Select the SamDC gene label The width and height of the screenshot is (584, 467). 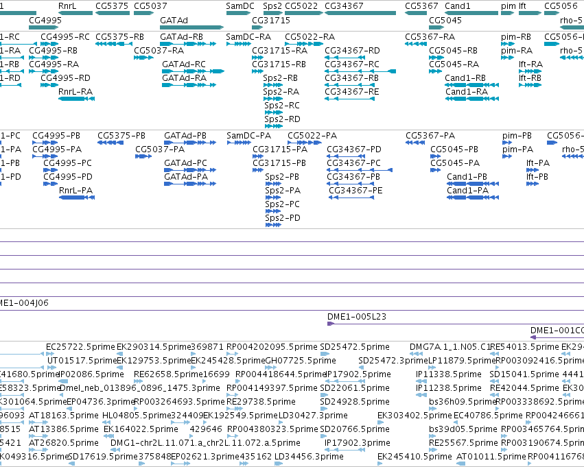click(x=240, y=6)
